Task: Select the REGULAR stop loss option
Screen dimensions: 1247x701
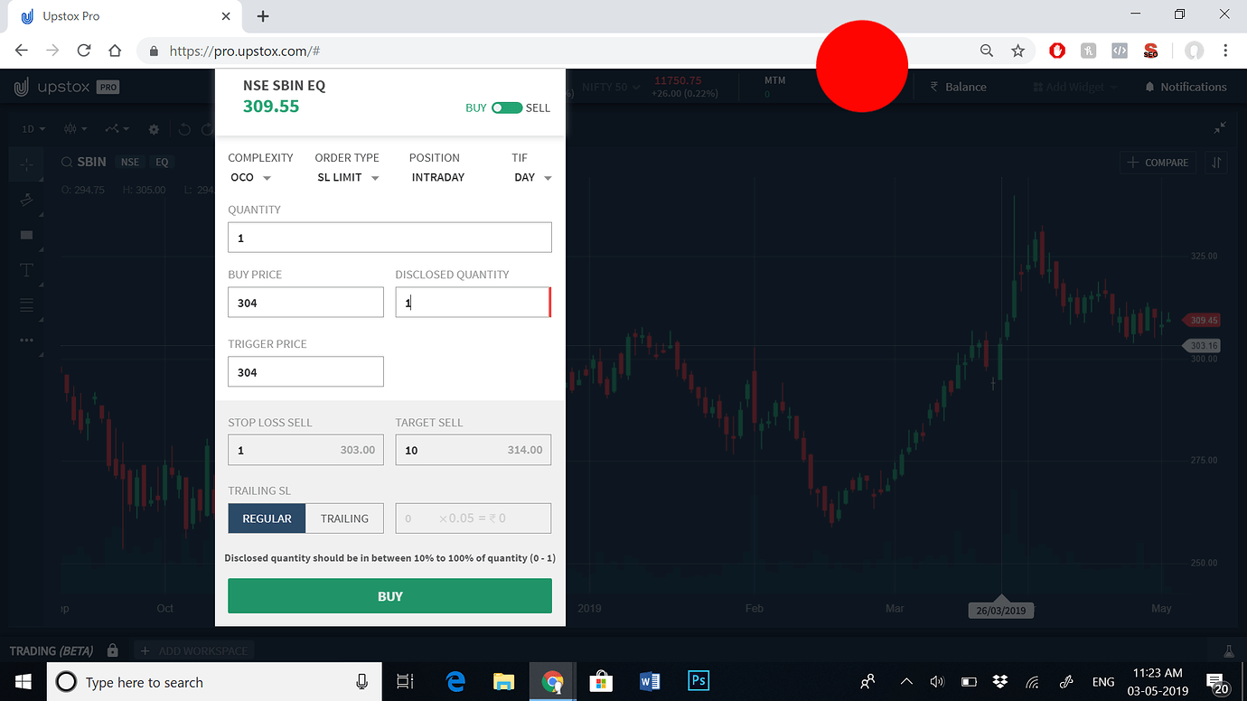Action: pyautogui.click(x=267, y=518)
